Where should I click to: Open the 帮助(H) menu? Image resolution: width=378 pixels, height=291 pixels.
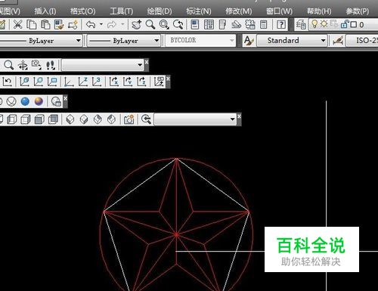(319, 11)
